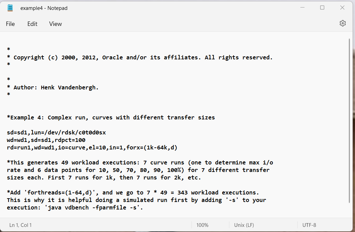Image resolution: width=355 pixels, height=232 pixels.
Task: Minimize the Notepad window
Action: (302, 8)
